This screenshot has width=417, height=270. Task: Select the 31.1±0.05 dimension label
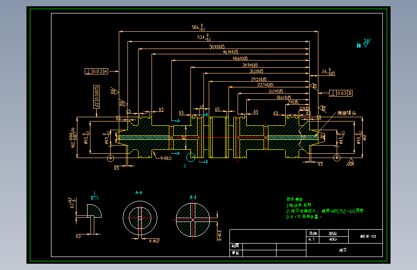click(x=256, y=71)
